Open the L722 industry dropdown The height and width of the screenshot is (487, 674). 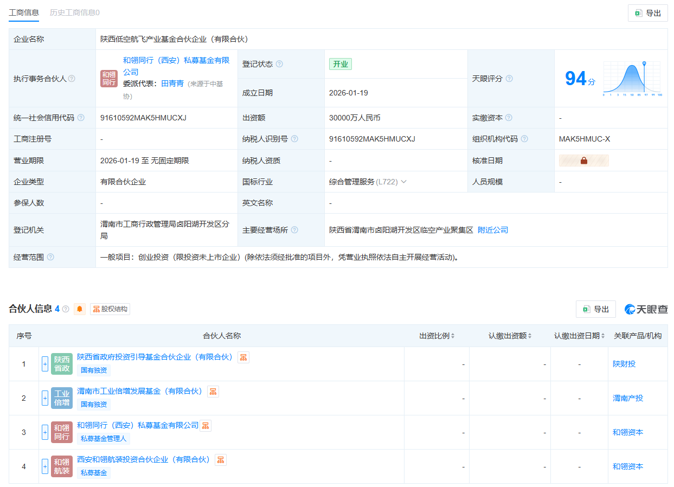(405, 182)
